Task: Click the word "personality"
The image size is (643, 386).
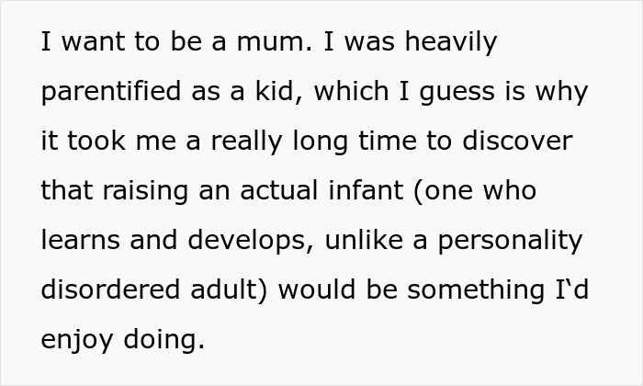Action: tap(510, 241)
